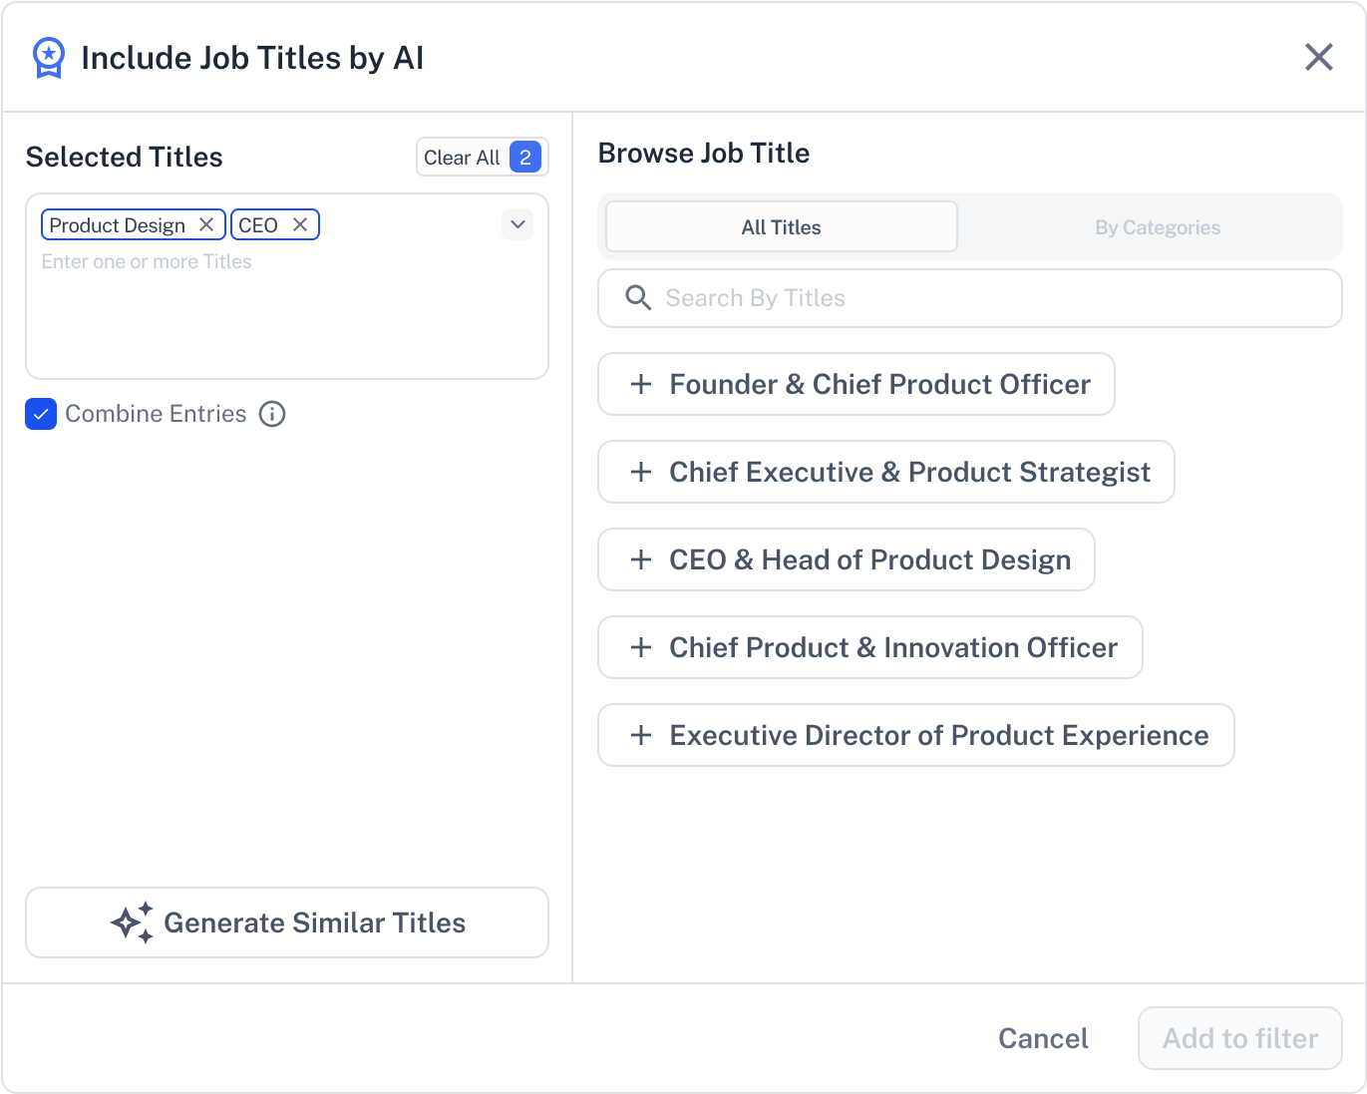This screenshot has width=1367, height=1094.
Task: Click the award ribbon icon in header
Action: (x=48, y=58)
